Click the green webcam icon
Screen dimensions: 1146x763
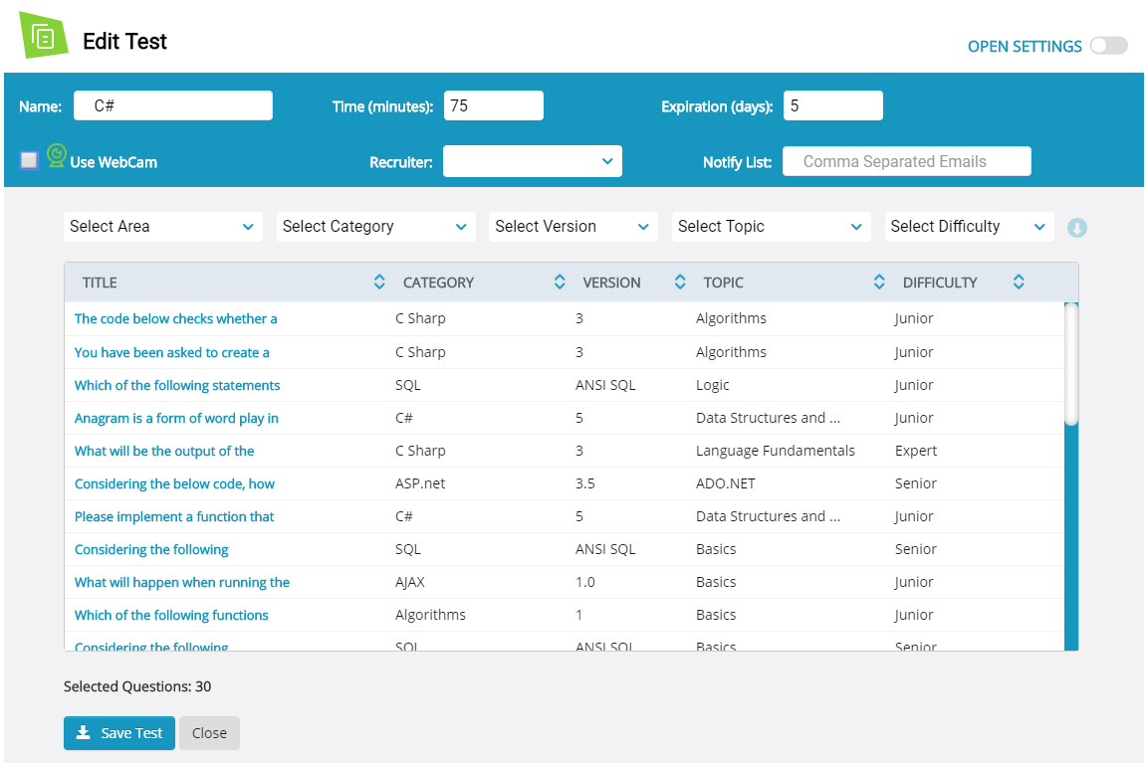pos(57,154)
